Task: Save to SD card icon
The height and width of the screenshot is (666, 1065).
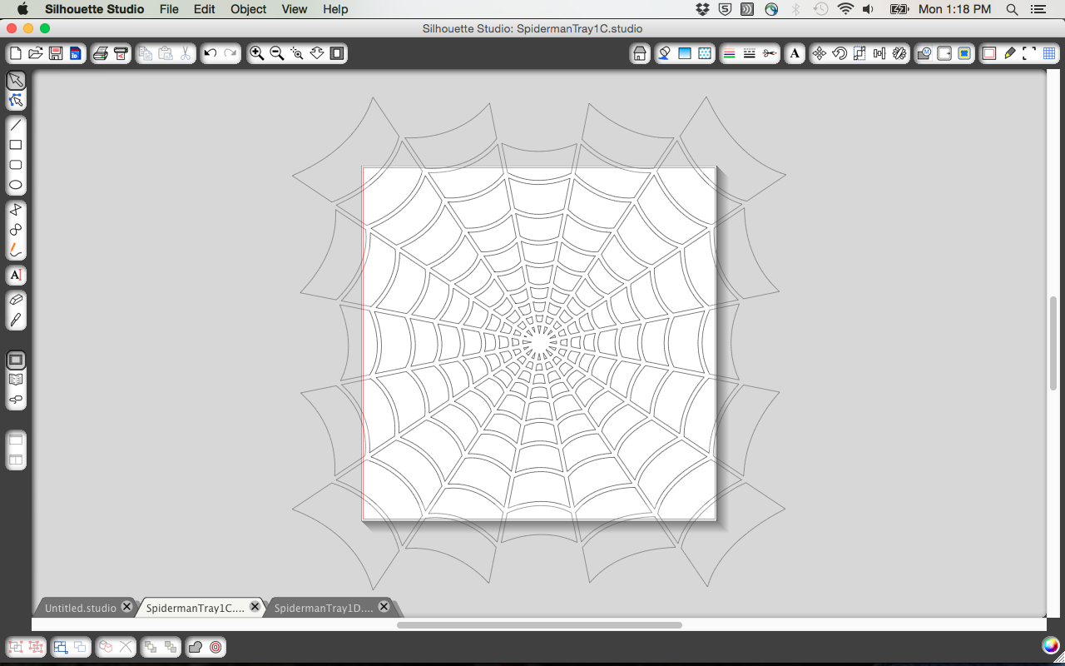Action: click(x=76, y=53)
